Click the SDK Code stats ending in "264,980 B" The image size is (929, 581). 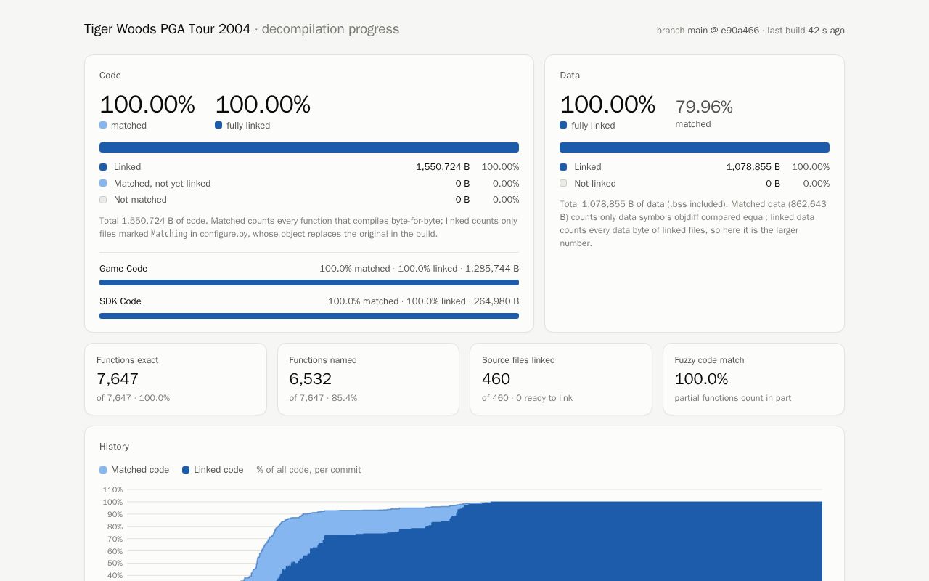pyautogui.click(x=424, y=301)
